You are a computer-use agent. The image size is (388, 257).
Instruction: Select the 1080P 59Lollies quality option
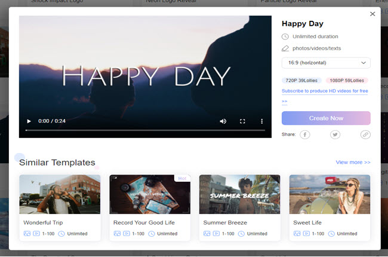(x=347, y=80)
